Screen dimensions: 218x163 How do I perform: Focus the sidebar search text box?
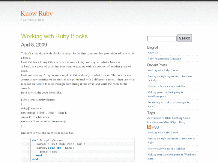tap(162, 39)
